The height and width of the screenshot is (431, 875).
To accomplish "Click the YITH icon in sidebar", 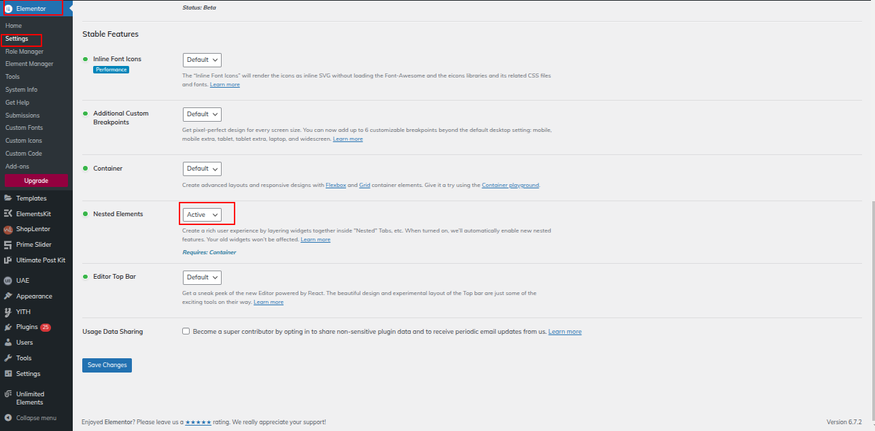I will pyautogui.click(x=8, y=311).
